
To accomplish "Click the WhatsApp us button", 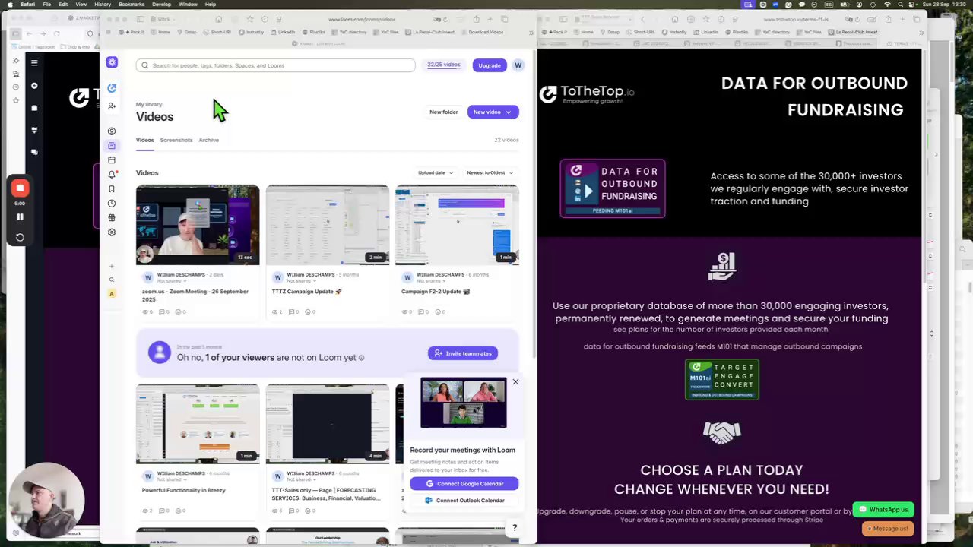I will click(x=883, y=510).
